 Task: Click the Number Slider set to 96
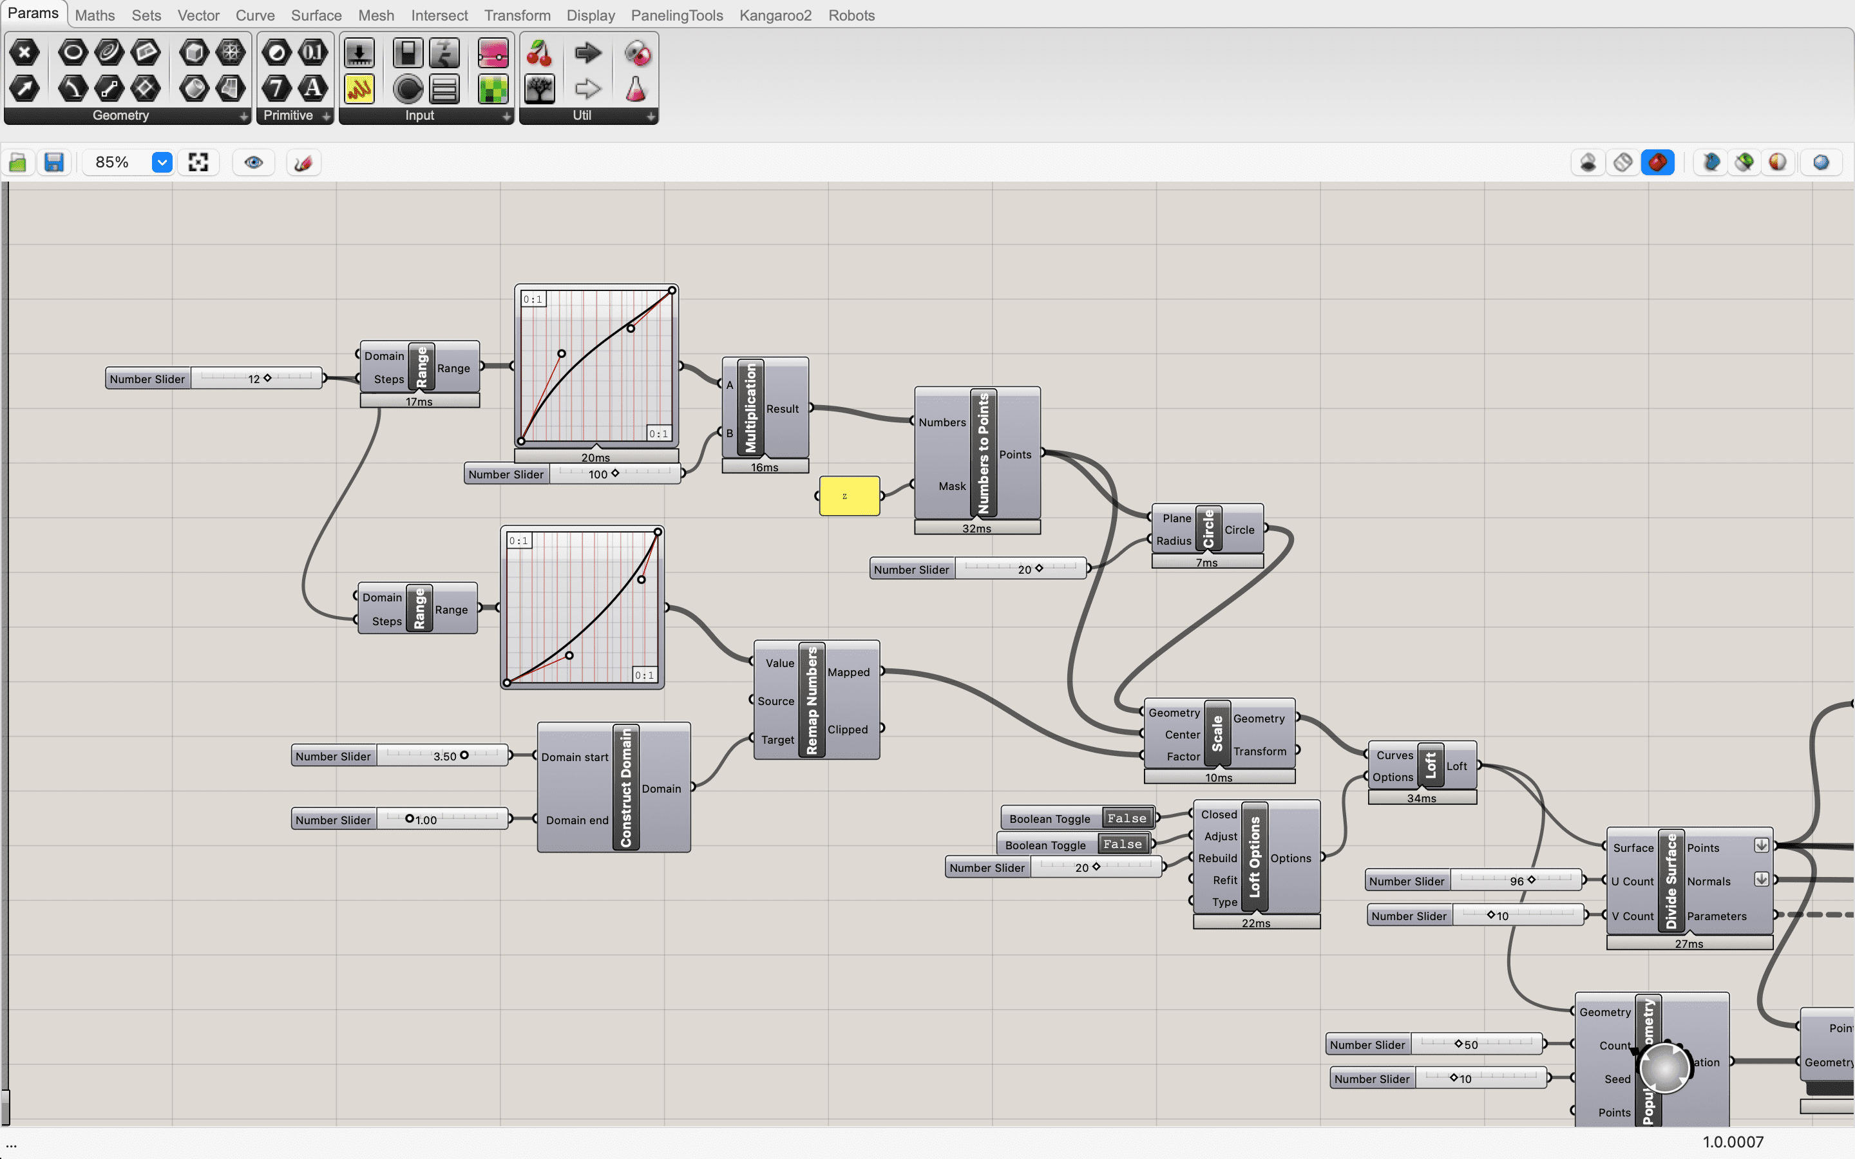[x=1515, y=881]
